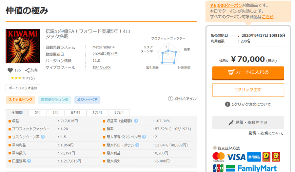Click help icon next to 口座残高
Viewport: 295px width, 172px height.
pos(29,161)
